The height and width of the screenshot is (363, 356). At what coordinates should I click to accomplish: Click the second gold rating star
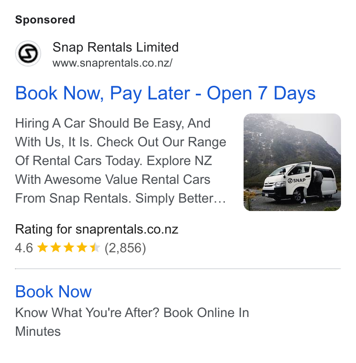(56, 248)
